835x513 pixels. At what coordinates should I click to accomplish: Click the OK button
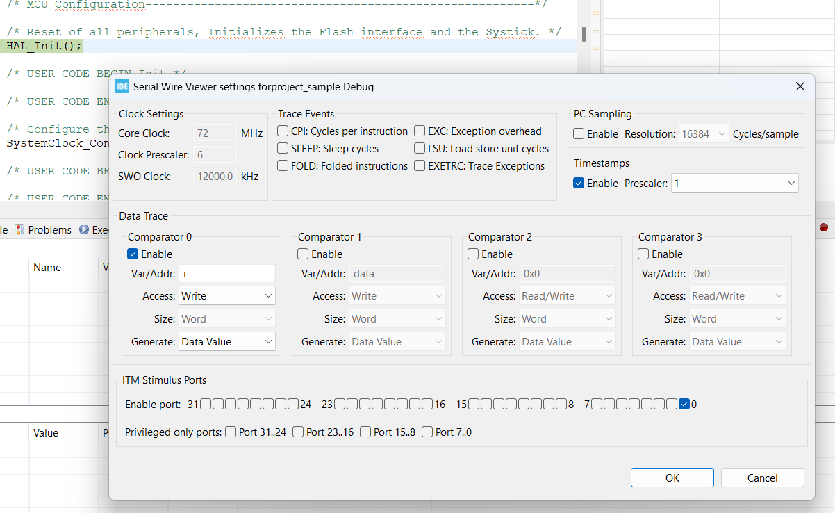(672, 478)
